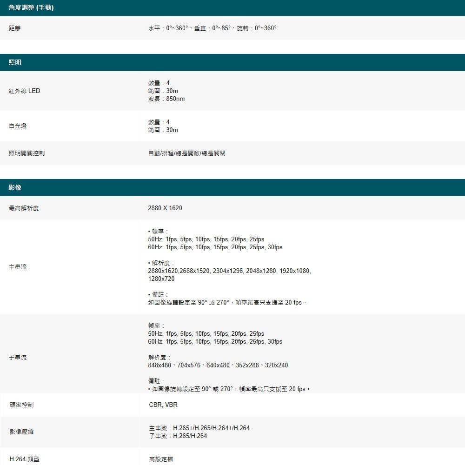Image resolution: width=465 pixels, height=465 pixels.
Task: Click the CBR, VBR value cell
Action: coord(159,405)
